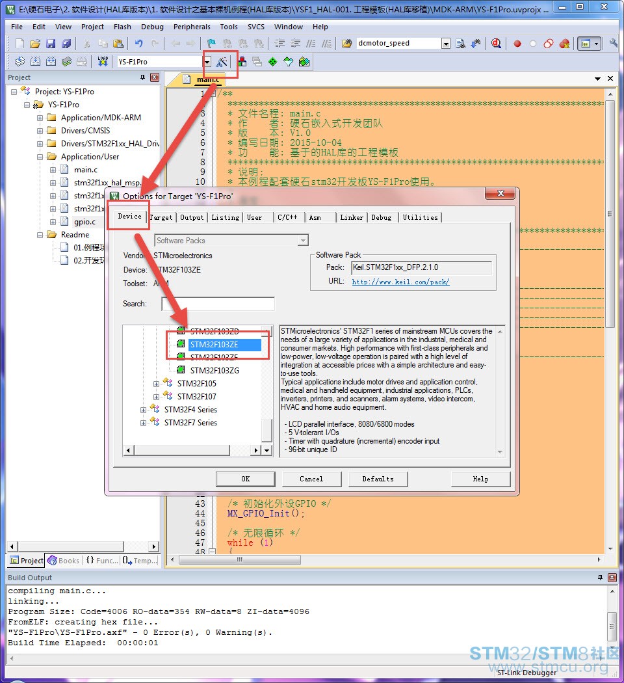Open the Options for Target magic wand icon

click(222, 62)
